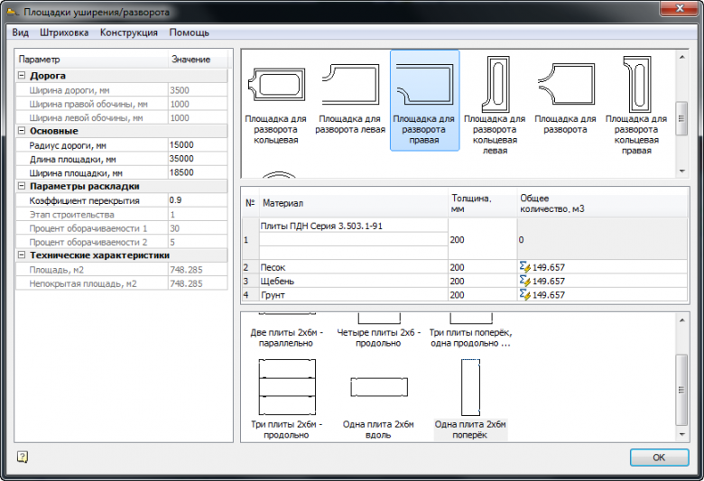This screenshot has height=481, width=704.
Task: Choose 'Площадка для разворота левая' shape
Action: tap(350, 99)
